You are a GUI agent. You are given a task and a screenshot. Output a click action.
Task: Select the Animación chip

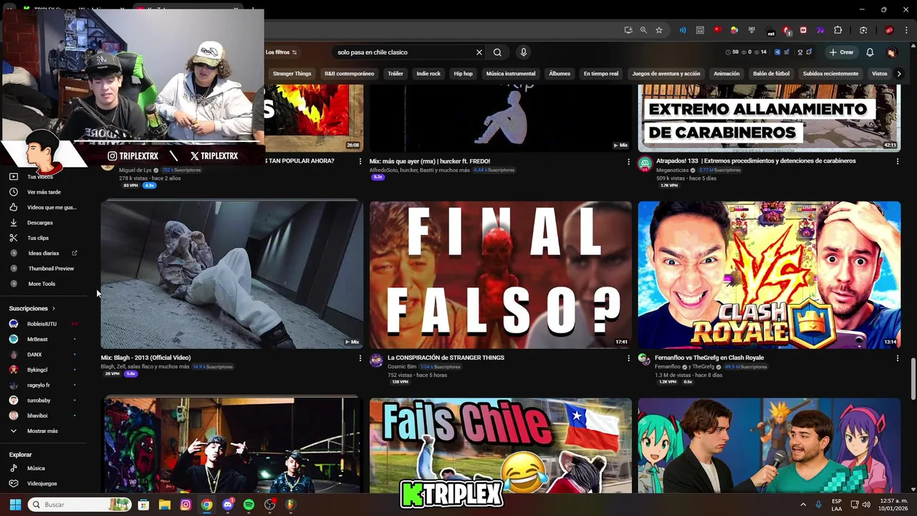pos(726,74)
